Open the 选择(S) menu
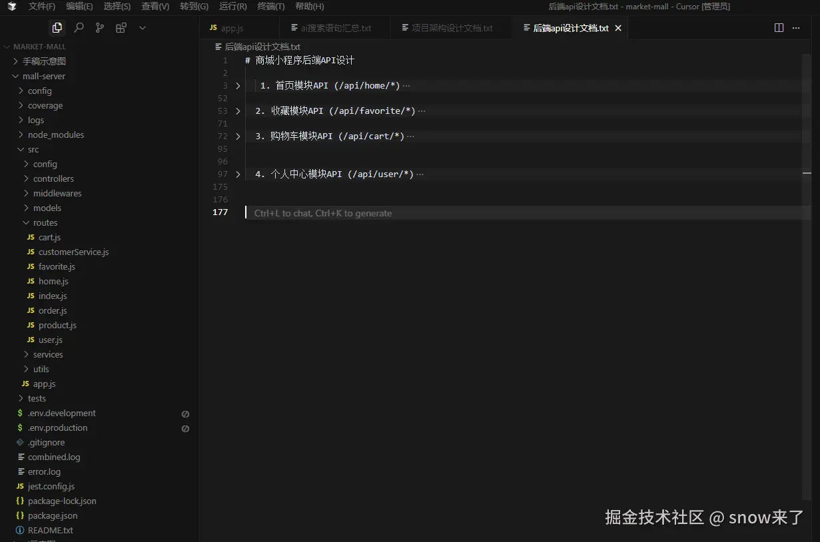The width and height of the screenshot is (820, 542). coord(117,7)
